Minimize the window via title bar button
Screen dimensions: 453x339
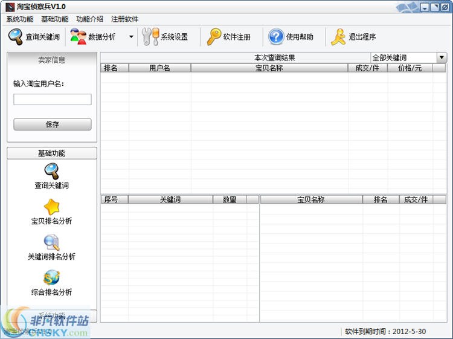[x=425, y=7]
